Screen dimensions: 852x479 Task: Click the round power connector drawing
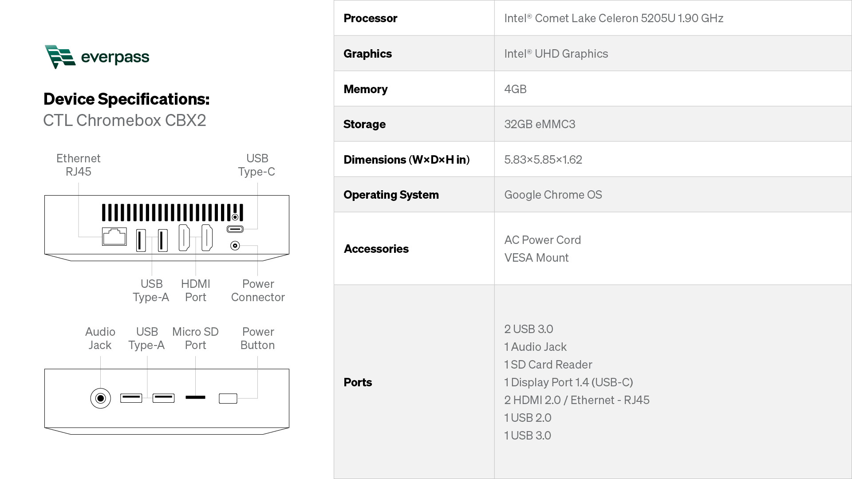(x=235, y=245)
